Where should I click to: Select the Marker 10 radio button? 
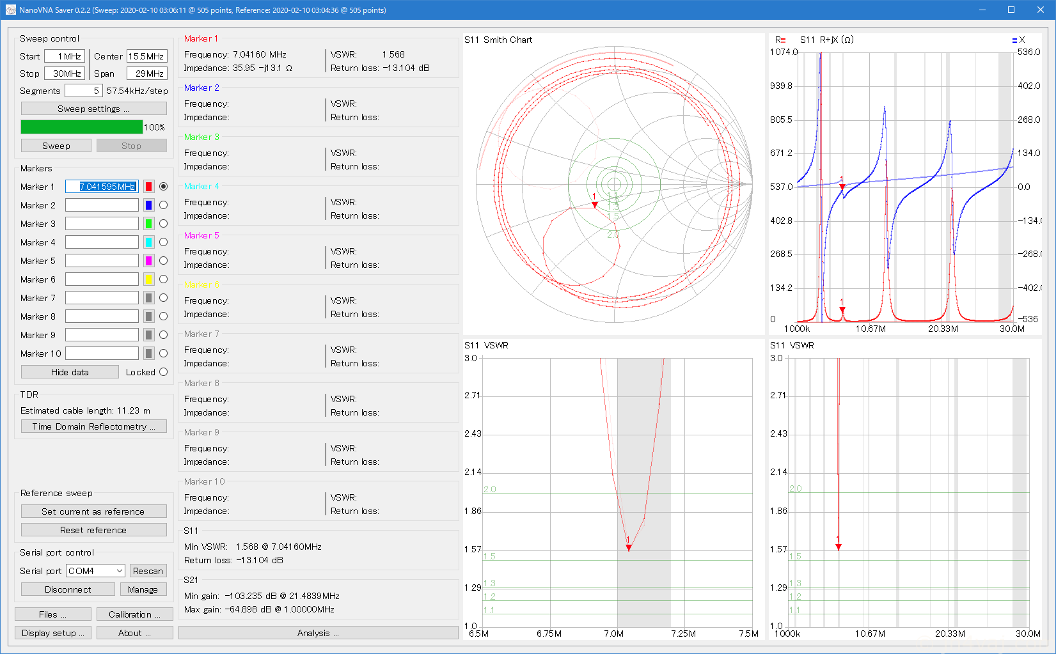tap(164, 354)
